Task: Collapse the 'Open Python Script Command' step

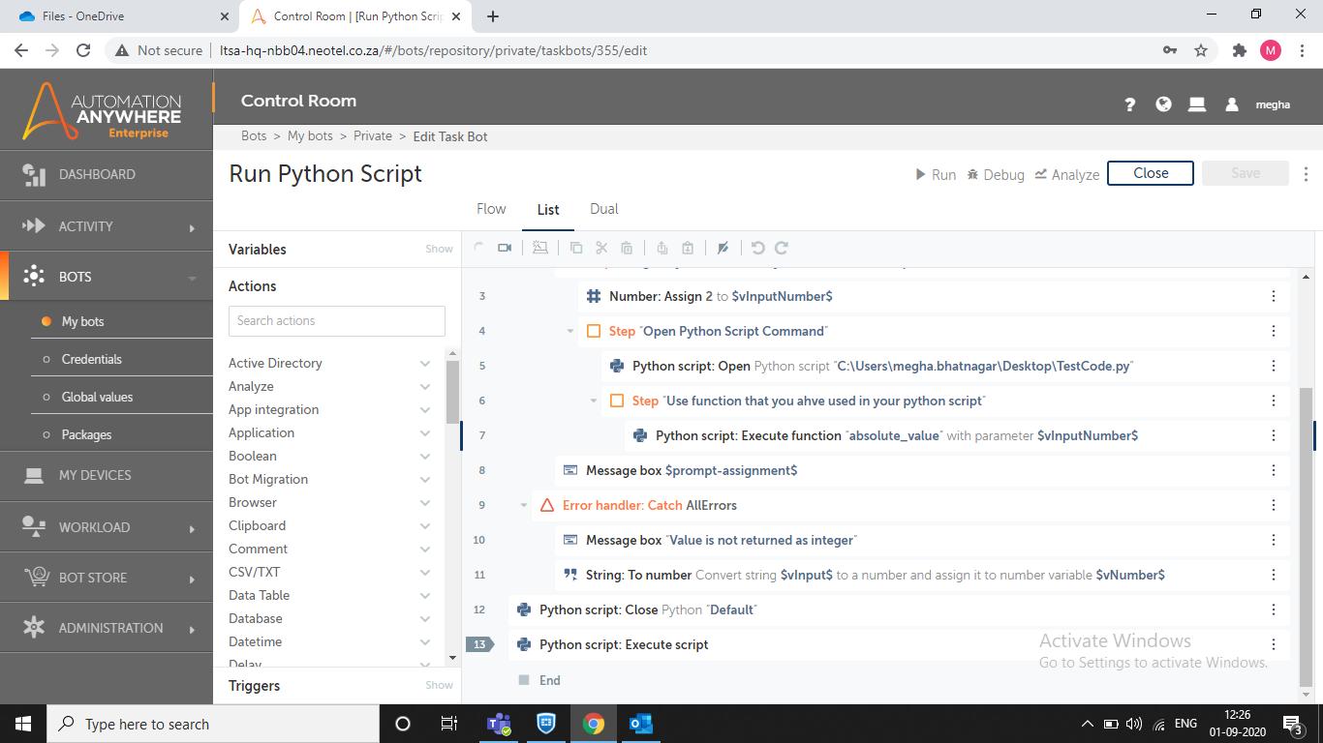Action: coord(570,331)
